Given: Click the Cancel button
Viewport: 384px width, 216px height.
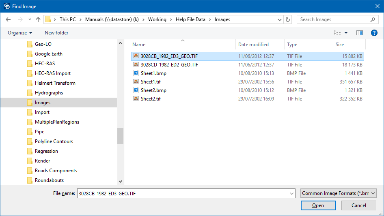Looking at the screenshot, I should click(359, 205).
